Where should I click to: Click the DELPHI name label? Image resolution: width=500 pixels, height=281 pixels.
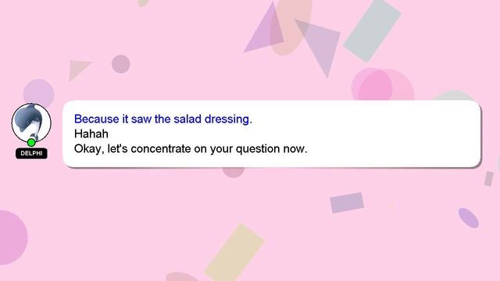pos(31,153)
